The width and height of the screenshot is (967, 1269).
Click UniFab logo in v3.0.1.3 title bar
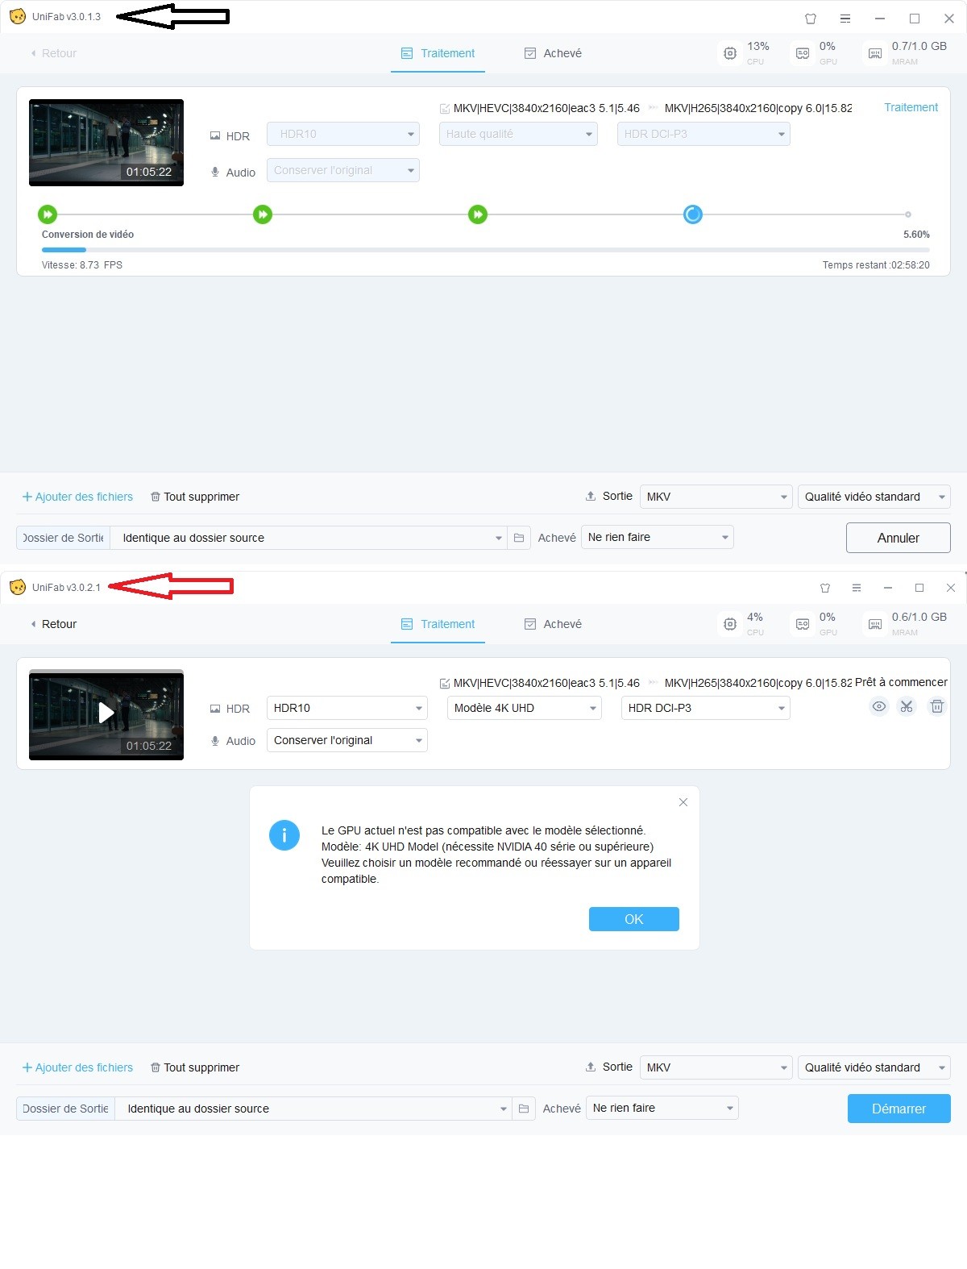pyautogui.click(x=18, y=17)
